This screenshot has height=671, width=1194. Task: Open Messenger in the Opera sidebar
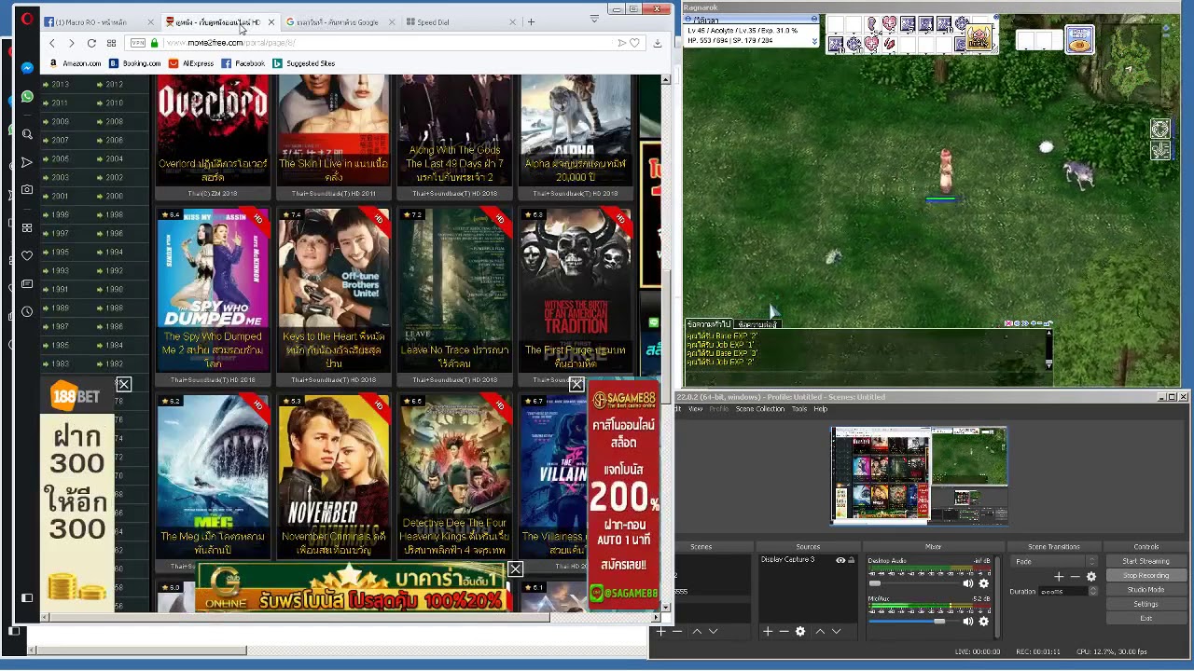coord(27,68)
